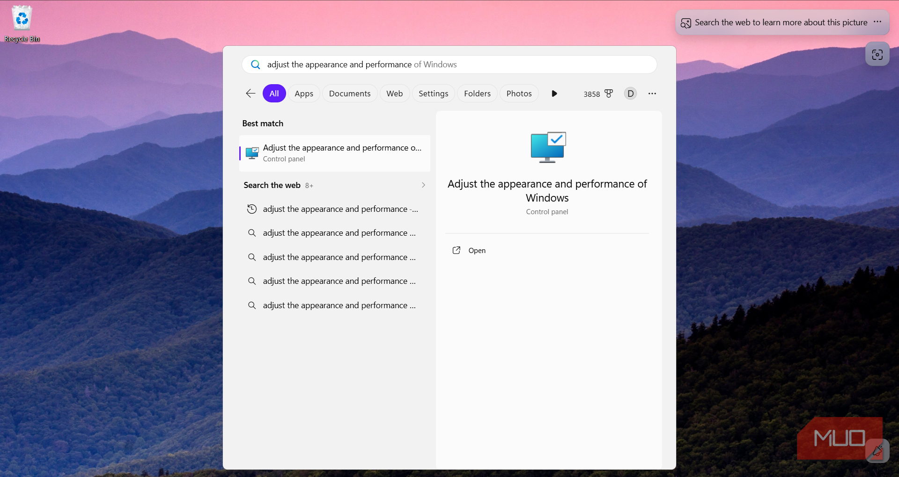
Task: Click Search the web to learn more about this picture
Action: point(781,22)
